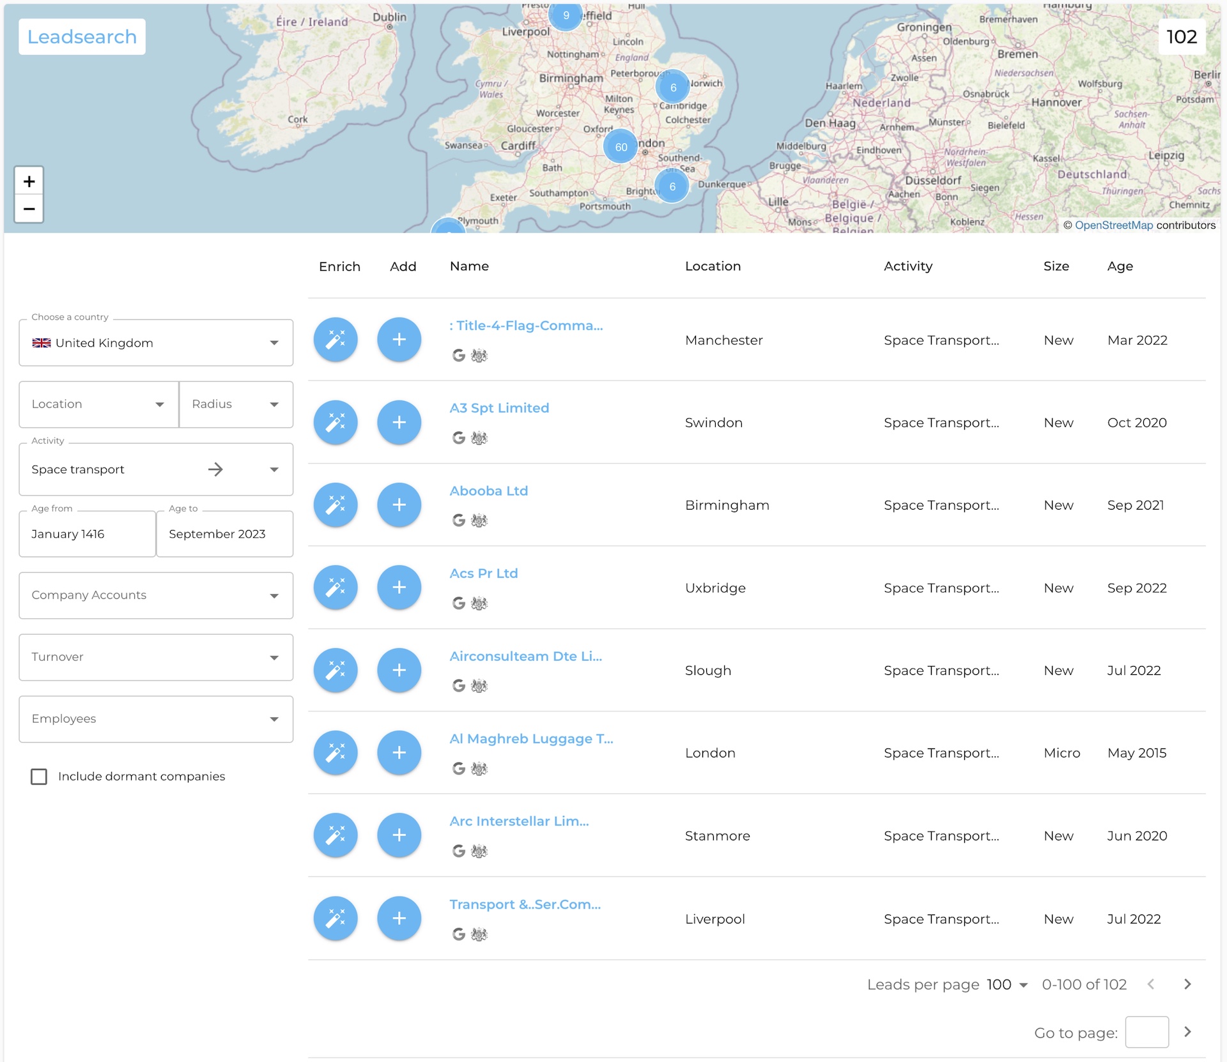
Task: Open Google search for Acs Pr Ltd
Action: 458,603
